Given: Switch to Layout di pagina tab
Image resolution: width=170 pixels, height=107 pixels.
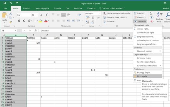Looking at the screenshot, I should pyautogui.click(x=42, y=8).
